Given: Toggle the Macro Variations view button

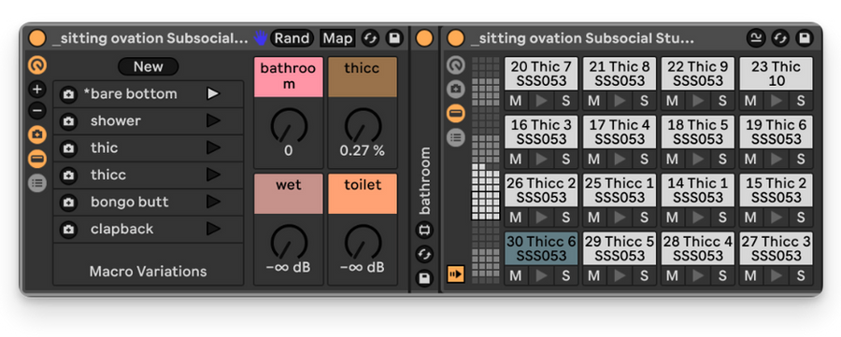Looking at the screenshot, I should (x=37, y=134).
